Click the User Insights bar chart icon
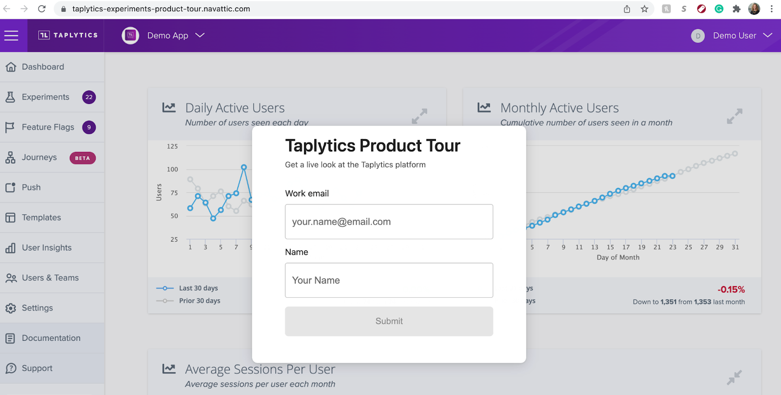781x395 pixels. point(10,248)
